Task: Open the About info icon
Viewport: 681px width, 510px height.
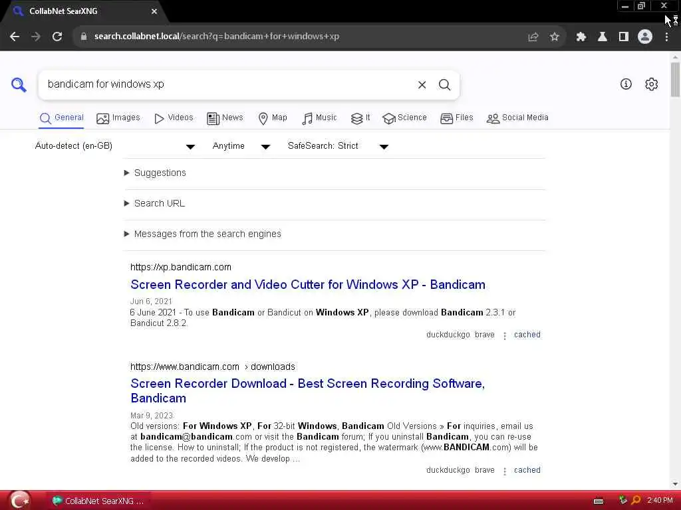Action: click(626, 84)
